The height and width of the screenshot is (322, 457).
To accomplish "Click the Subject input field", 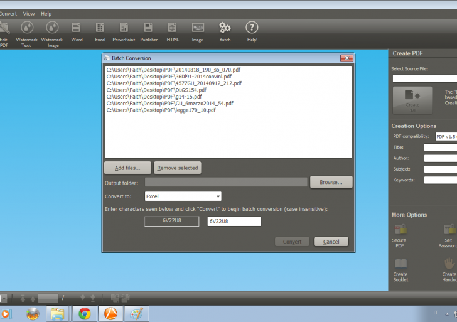I will click(441, 169).
